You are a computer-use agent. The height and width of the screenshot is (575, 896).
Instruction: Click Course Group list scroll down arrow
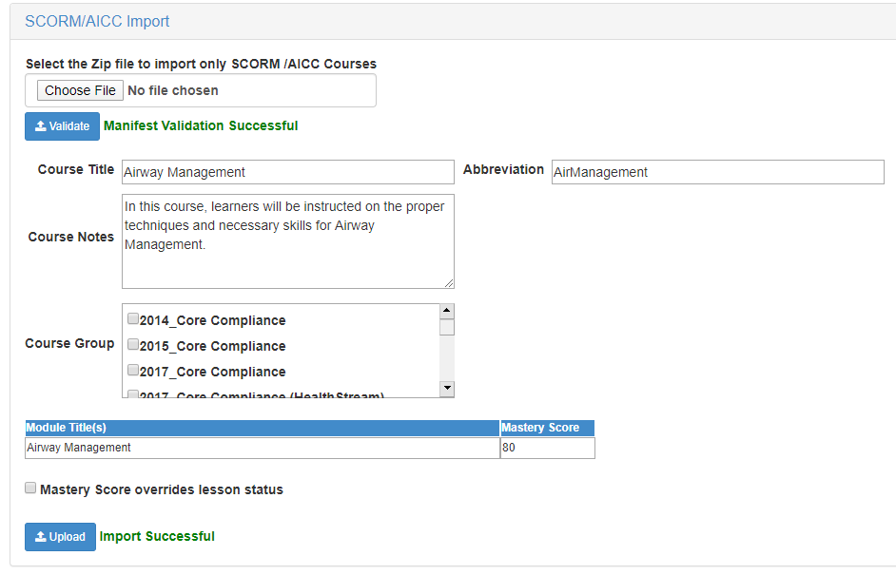click(446, 389)
